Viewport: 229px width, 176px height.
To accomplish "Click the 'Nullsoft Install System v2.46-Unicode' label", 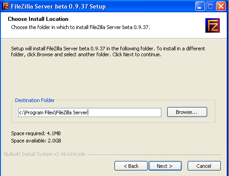I will [45, 154].
